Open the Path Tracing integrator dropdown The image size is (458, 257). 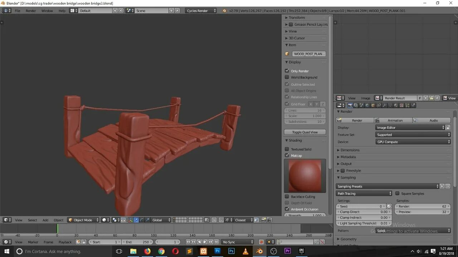click(364, 193)
